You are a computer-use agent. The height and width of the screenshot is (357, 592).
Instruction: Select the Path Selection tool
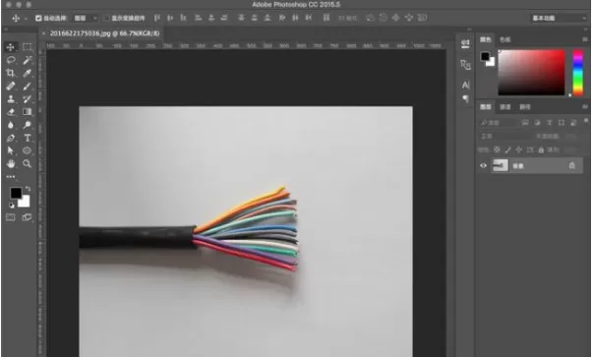[x=11, y=150]
